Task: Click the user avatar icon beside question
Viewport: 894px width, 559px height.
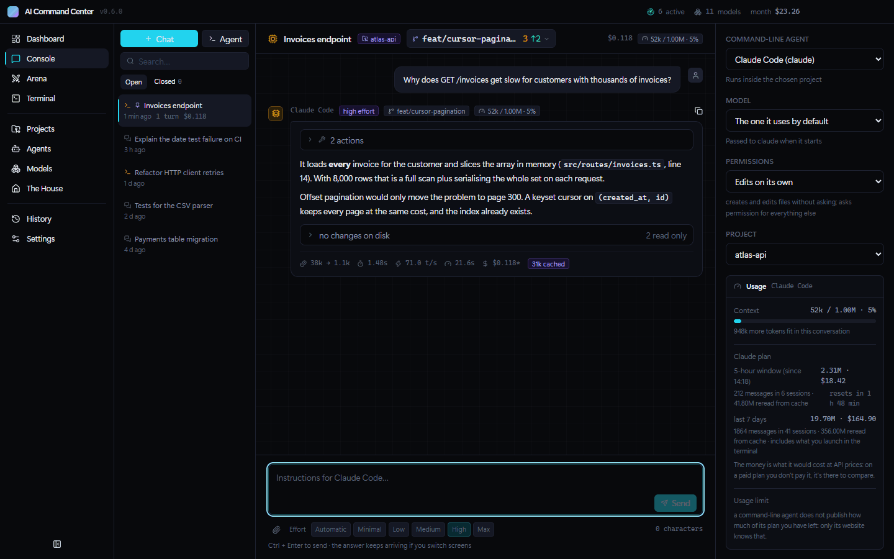Action: 695,75
